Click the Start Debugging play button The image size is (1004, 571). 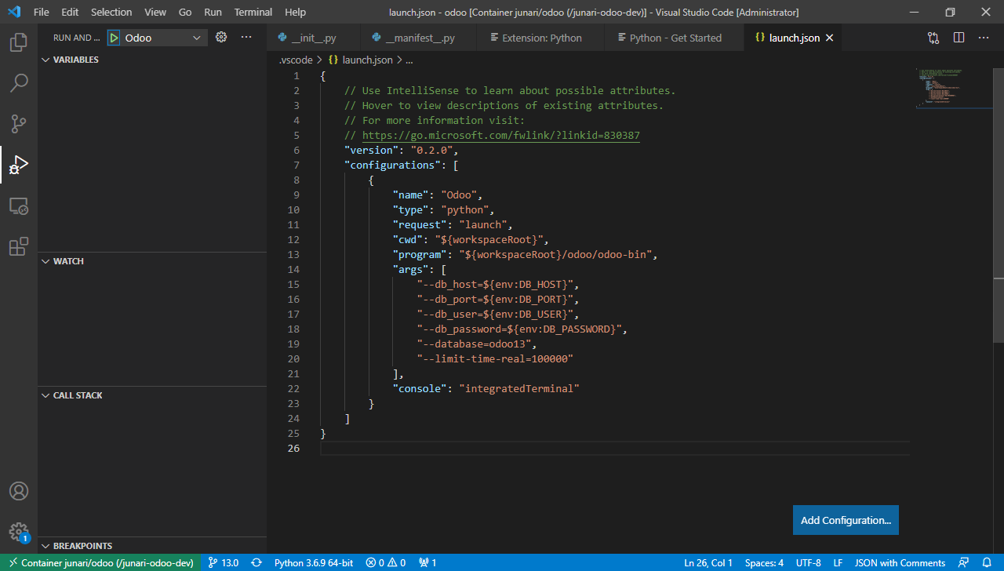pos(114,38)
